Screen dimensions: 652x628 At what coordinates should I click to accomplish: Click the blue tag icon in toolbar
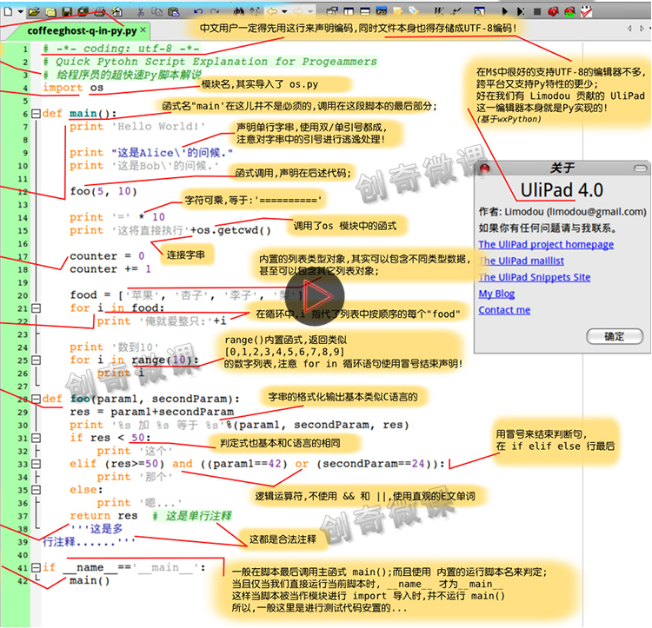click(413, 11)
